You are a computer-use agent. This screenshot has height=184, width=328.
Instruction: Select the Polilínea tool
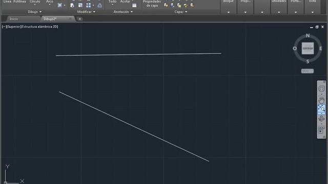pos(19,2)
